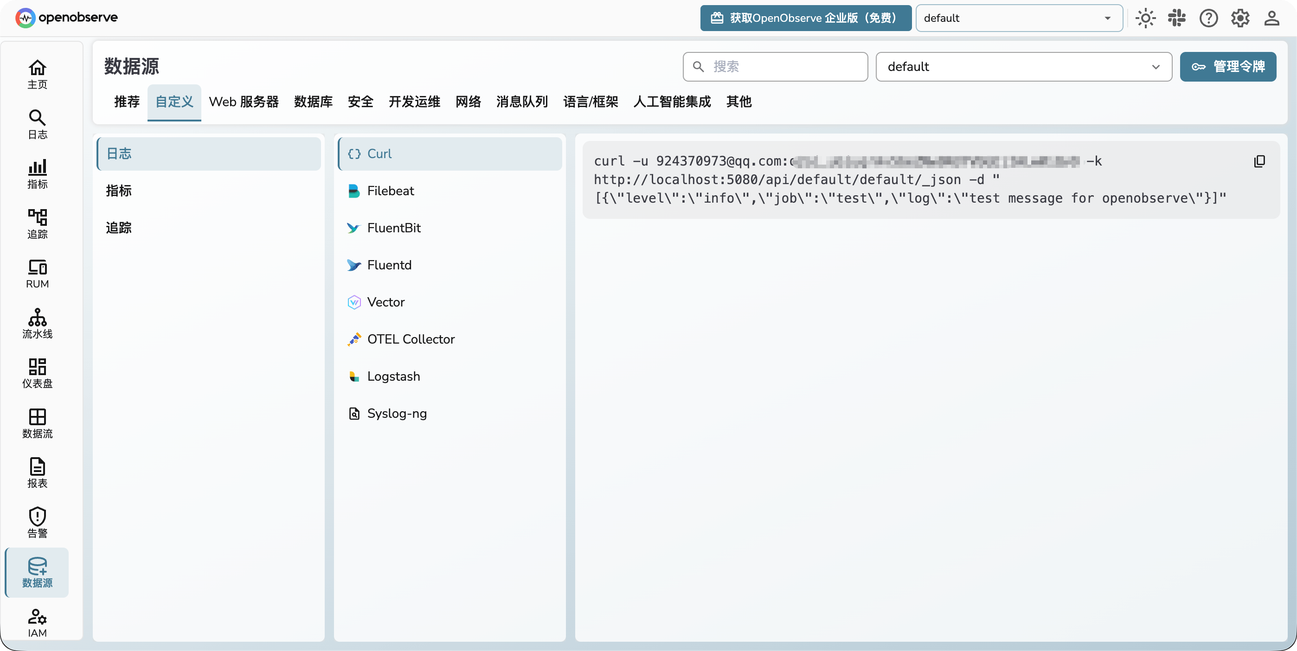Select the 日志 category in left list
Screen dimensions: 1297x651
pyautogui.click(x=208, y=153)
